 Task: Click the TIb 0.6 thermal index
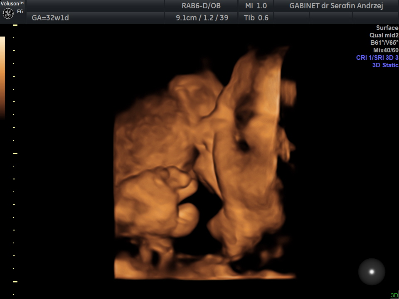pyautogui.click(x=256, y=18)
